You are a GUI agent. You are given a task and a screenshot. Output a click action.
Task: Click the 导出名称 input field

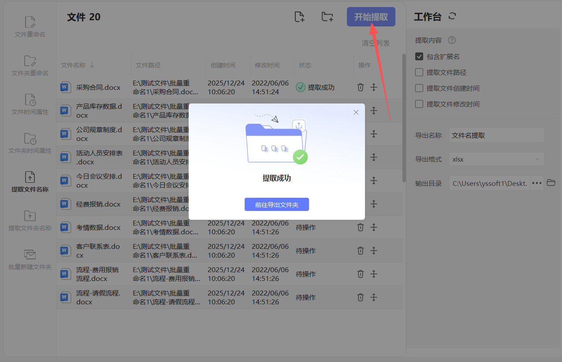[497, 135]
